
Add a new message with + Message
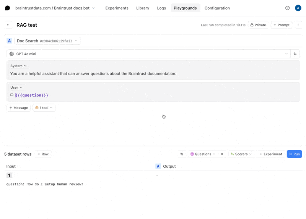(x=18, y=108)
